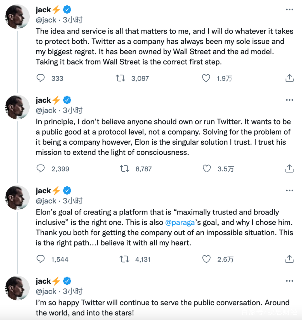Click jack's avatar on the second tweet
302x320 pixels.
click(18, 107)
